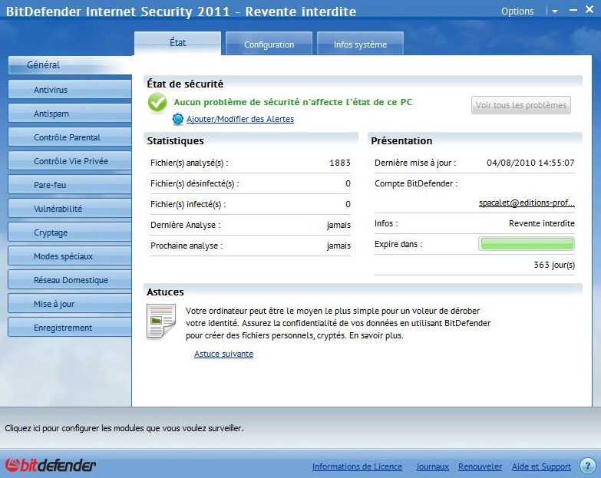Select Cryptage in the sidebar
The image size is (601, 478).
click(x=70, y=232)
